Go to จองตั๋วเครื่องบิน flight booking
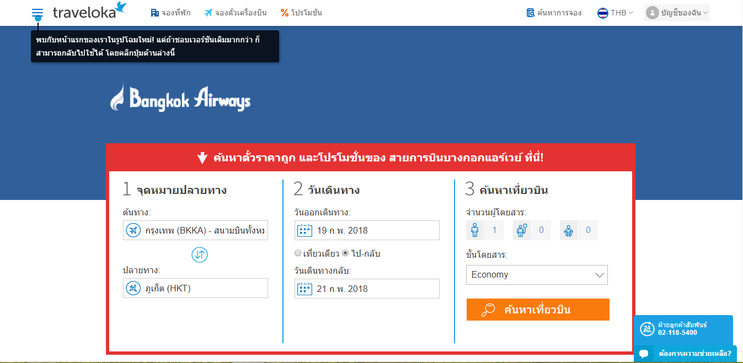The image size is (743, 363). (235, 13)
